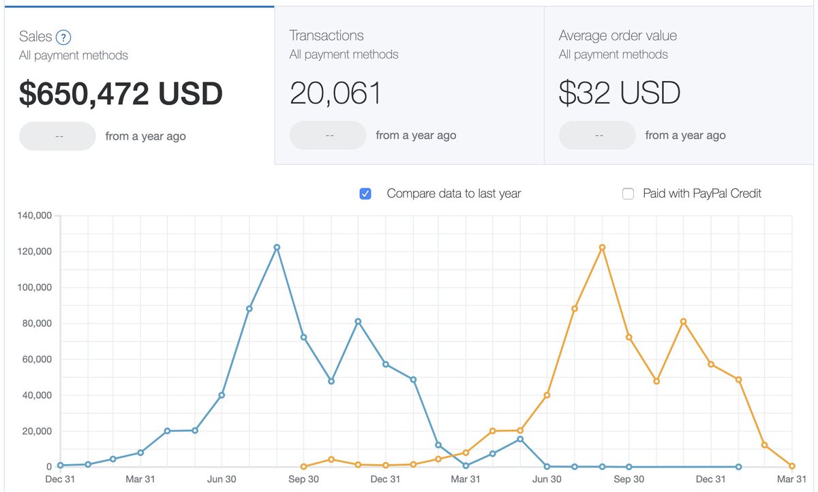The width and height of the screenshot is (818, 492).
Task: Click the $32 USD average order value
Action: [619, 93]
